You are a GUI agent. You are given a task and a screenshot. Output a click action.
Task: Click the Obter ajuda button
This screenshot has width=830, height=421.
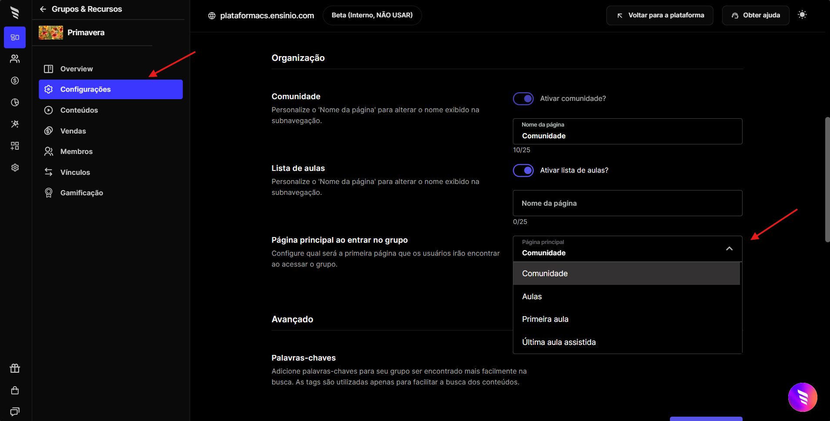755,15
